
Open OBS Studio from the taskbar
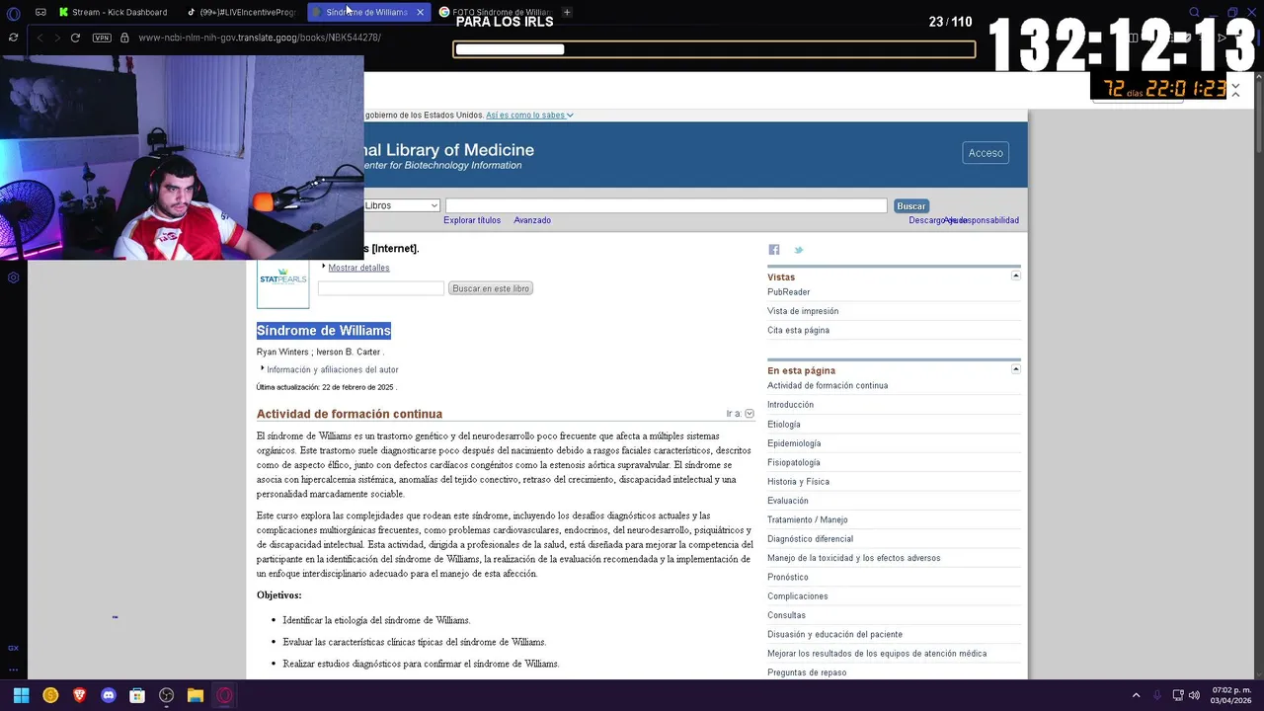167,695
